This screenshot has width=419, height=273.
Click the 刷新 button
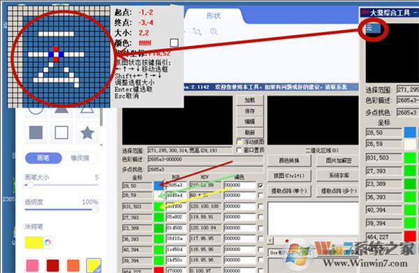tap(250, 132)
